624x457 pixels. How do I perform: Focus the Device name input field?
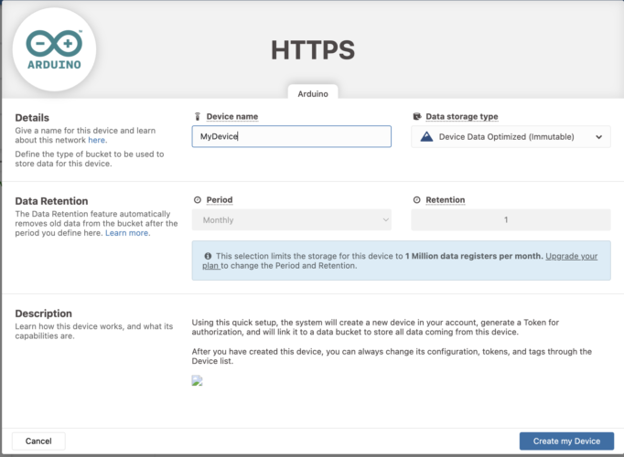pyautogui.click(x=291, y=137)
